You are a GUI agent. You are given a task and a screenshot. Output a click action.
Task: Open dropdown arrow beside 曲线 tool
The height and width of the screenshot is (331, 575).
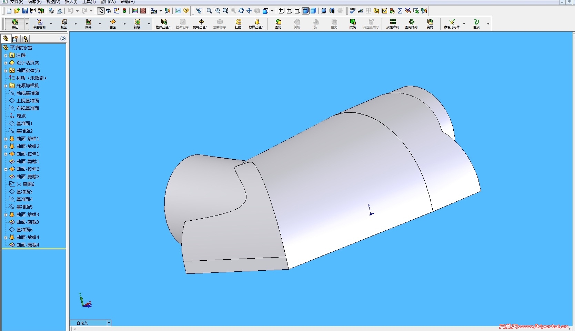click(x=488, y=24)
